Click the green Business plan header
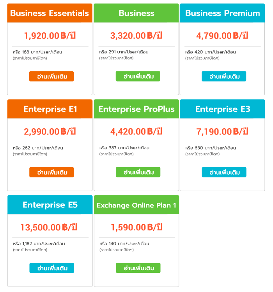Screen dimensions: 273x292 [x=136, y=13]
